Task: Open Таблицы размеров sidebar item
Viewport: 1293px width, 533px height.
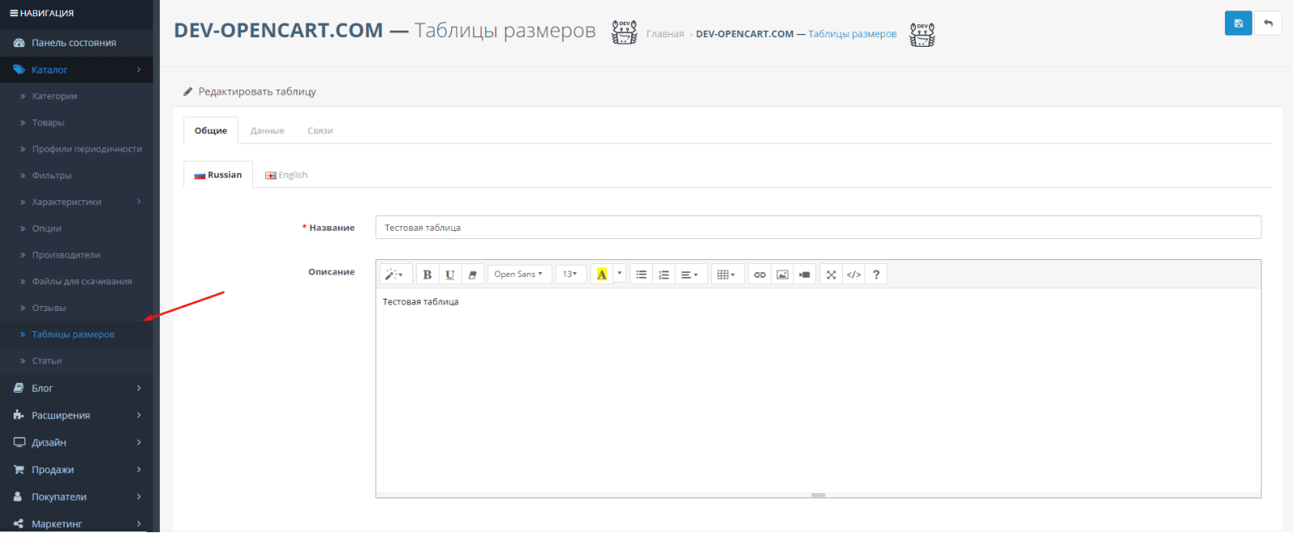Action: pos(77,334)
